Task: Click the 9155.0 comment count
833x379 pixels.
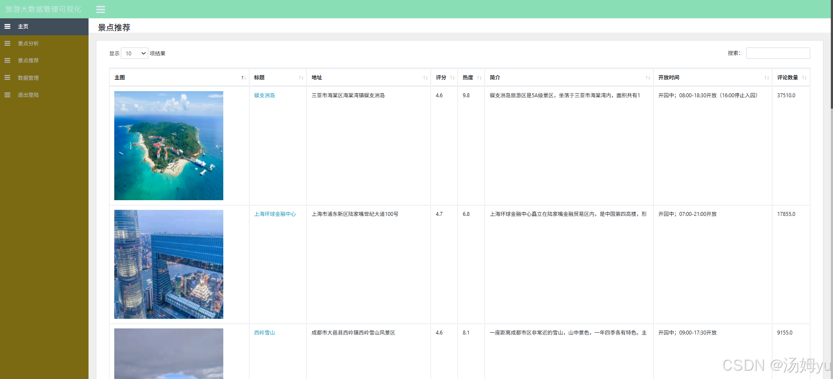Action: click(785, 333)
